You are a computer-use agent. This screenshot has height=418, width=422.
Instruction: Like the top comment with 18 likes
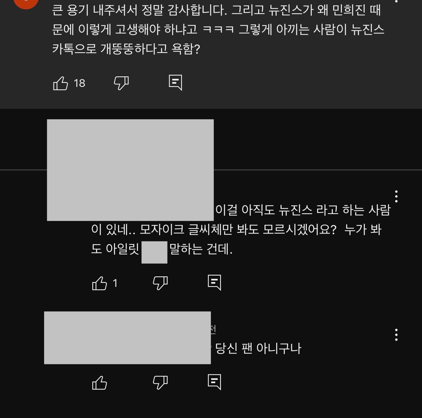[61, 83]
